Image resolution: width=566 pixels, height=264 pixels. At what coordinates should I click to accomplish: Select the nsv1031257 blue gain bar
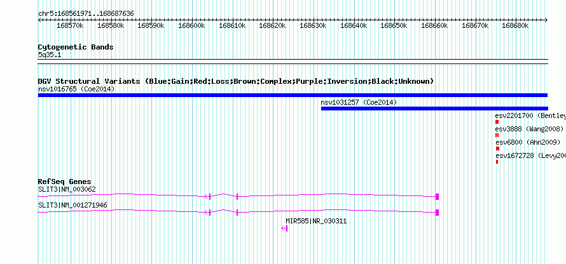click(434, 109)
